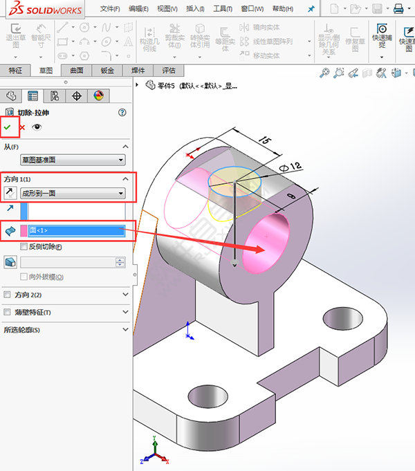Viewport: 415px width, 471px height.
Task: Open 窗口(W) menu
Action: (x=252, y=9)
